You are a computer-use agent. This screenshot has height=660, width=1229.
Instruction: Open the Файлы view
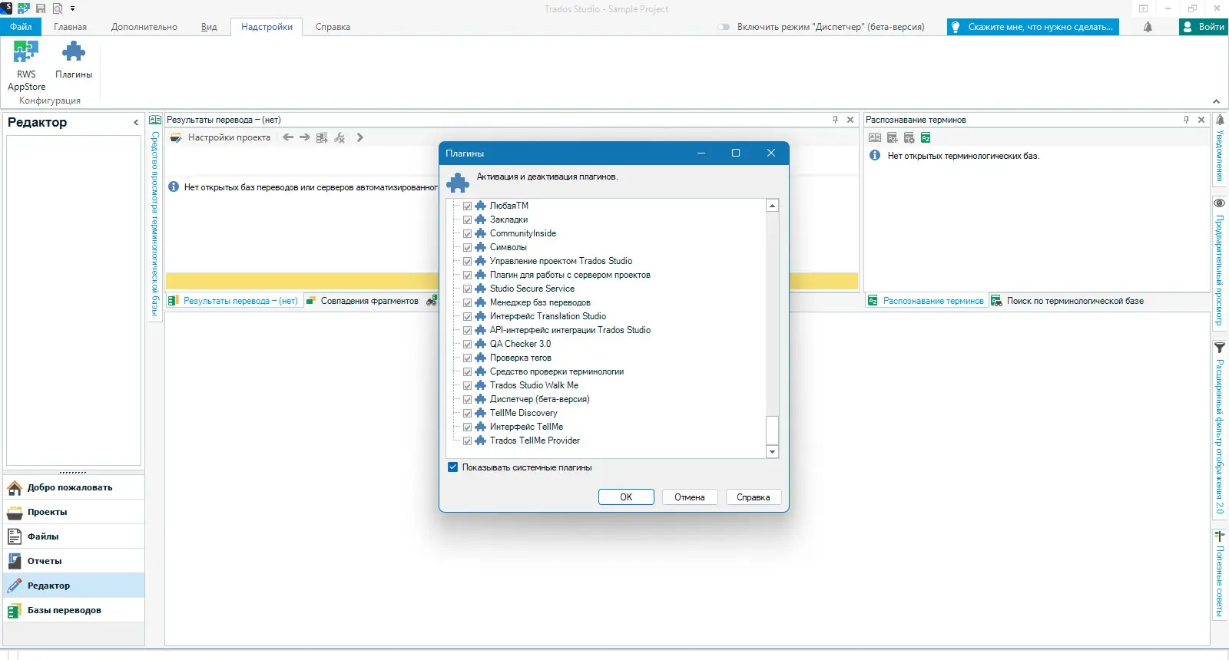click(75, 536)
